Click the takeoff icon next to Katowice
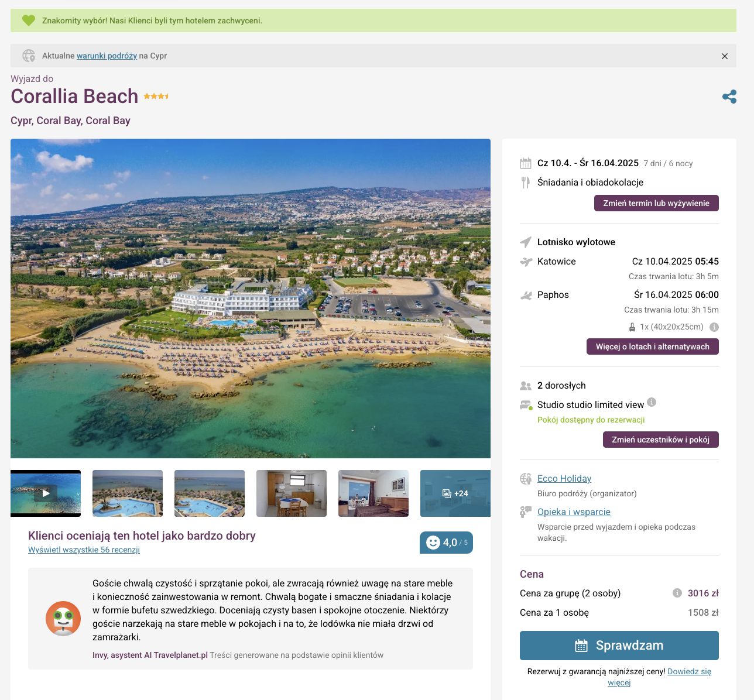 526,262
